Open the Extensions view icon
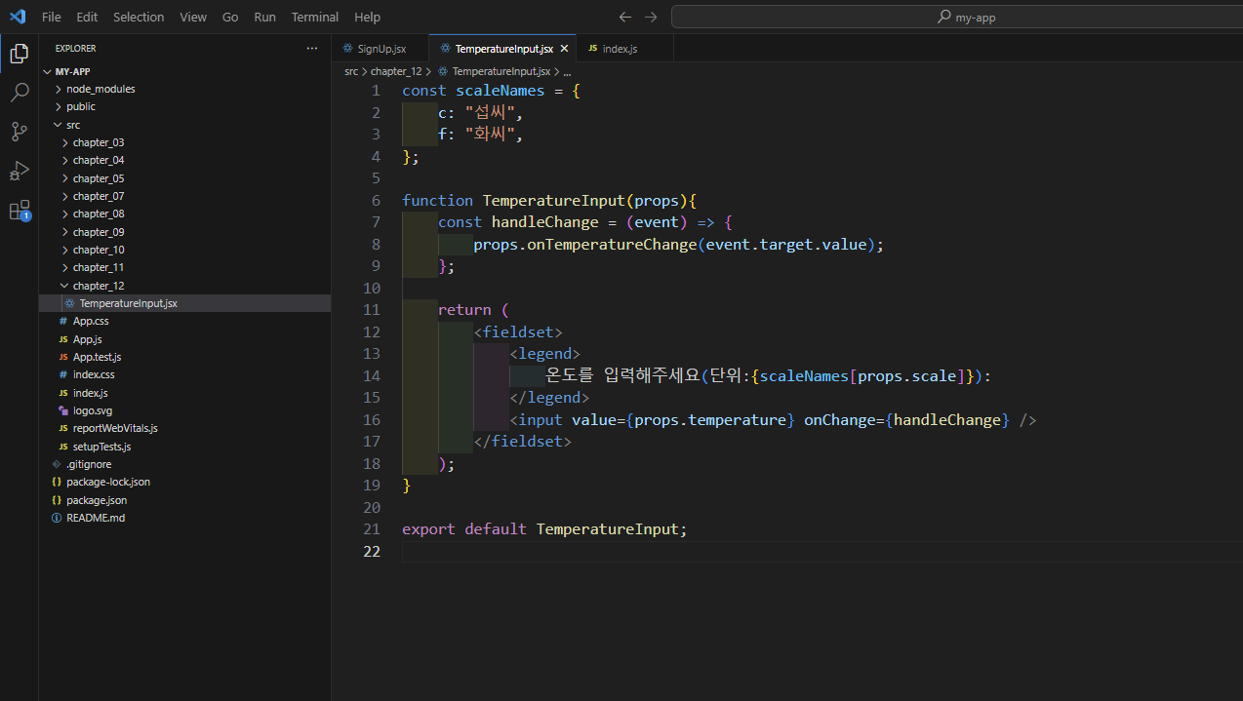Viewport: 1243px width, 701px height. coord(19,211)
